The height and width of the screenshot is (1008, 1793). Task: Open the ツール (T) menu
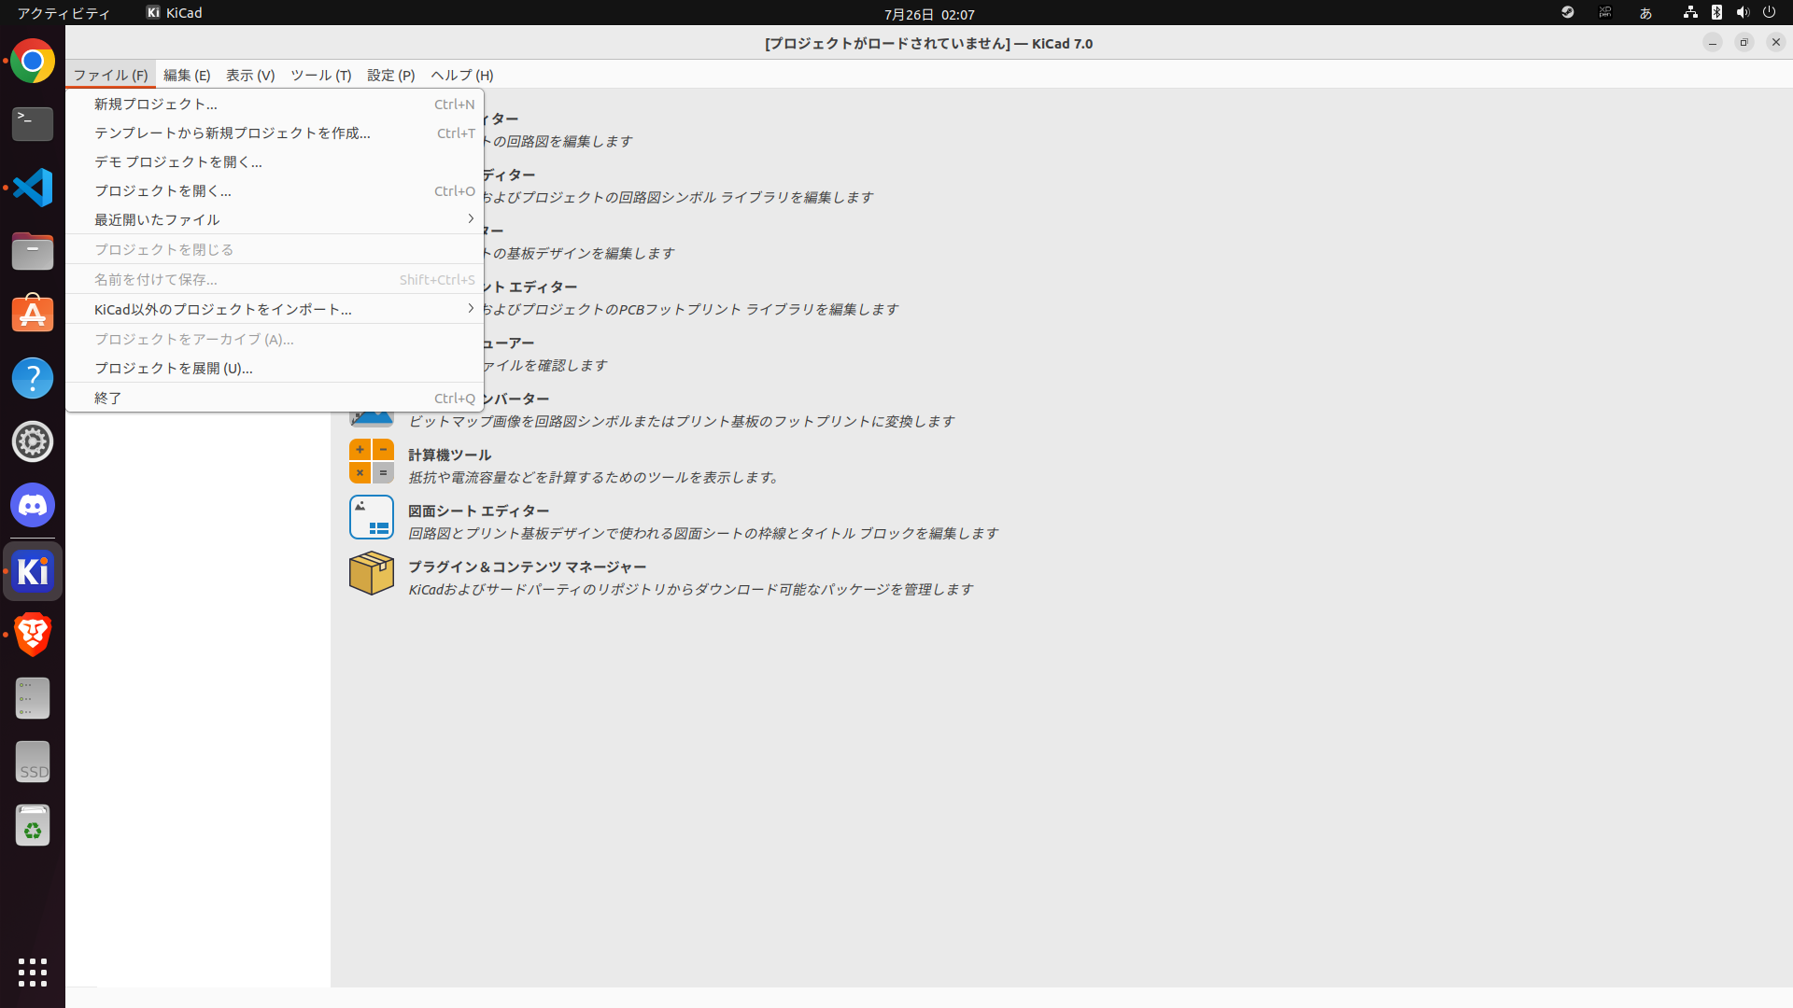[320, 76]
